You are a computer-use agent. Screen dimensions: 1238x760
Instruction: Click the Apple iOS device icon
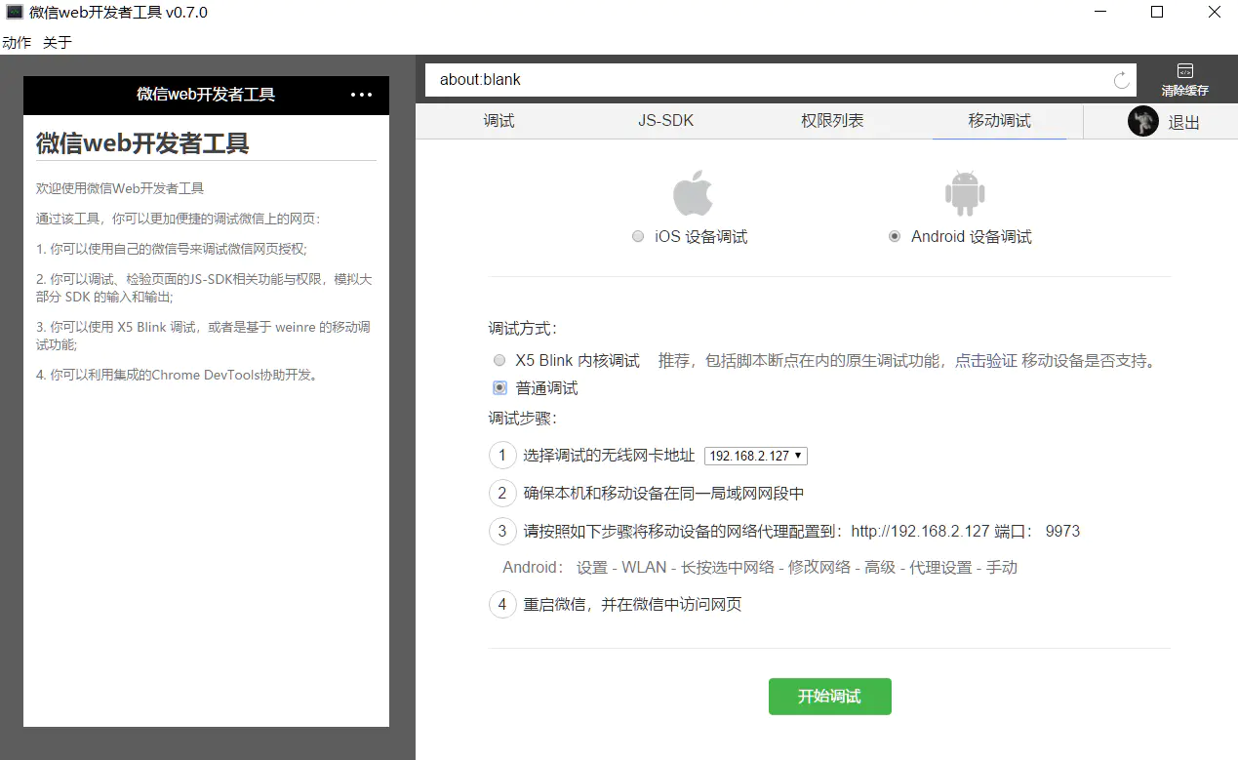click(694, 193)
